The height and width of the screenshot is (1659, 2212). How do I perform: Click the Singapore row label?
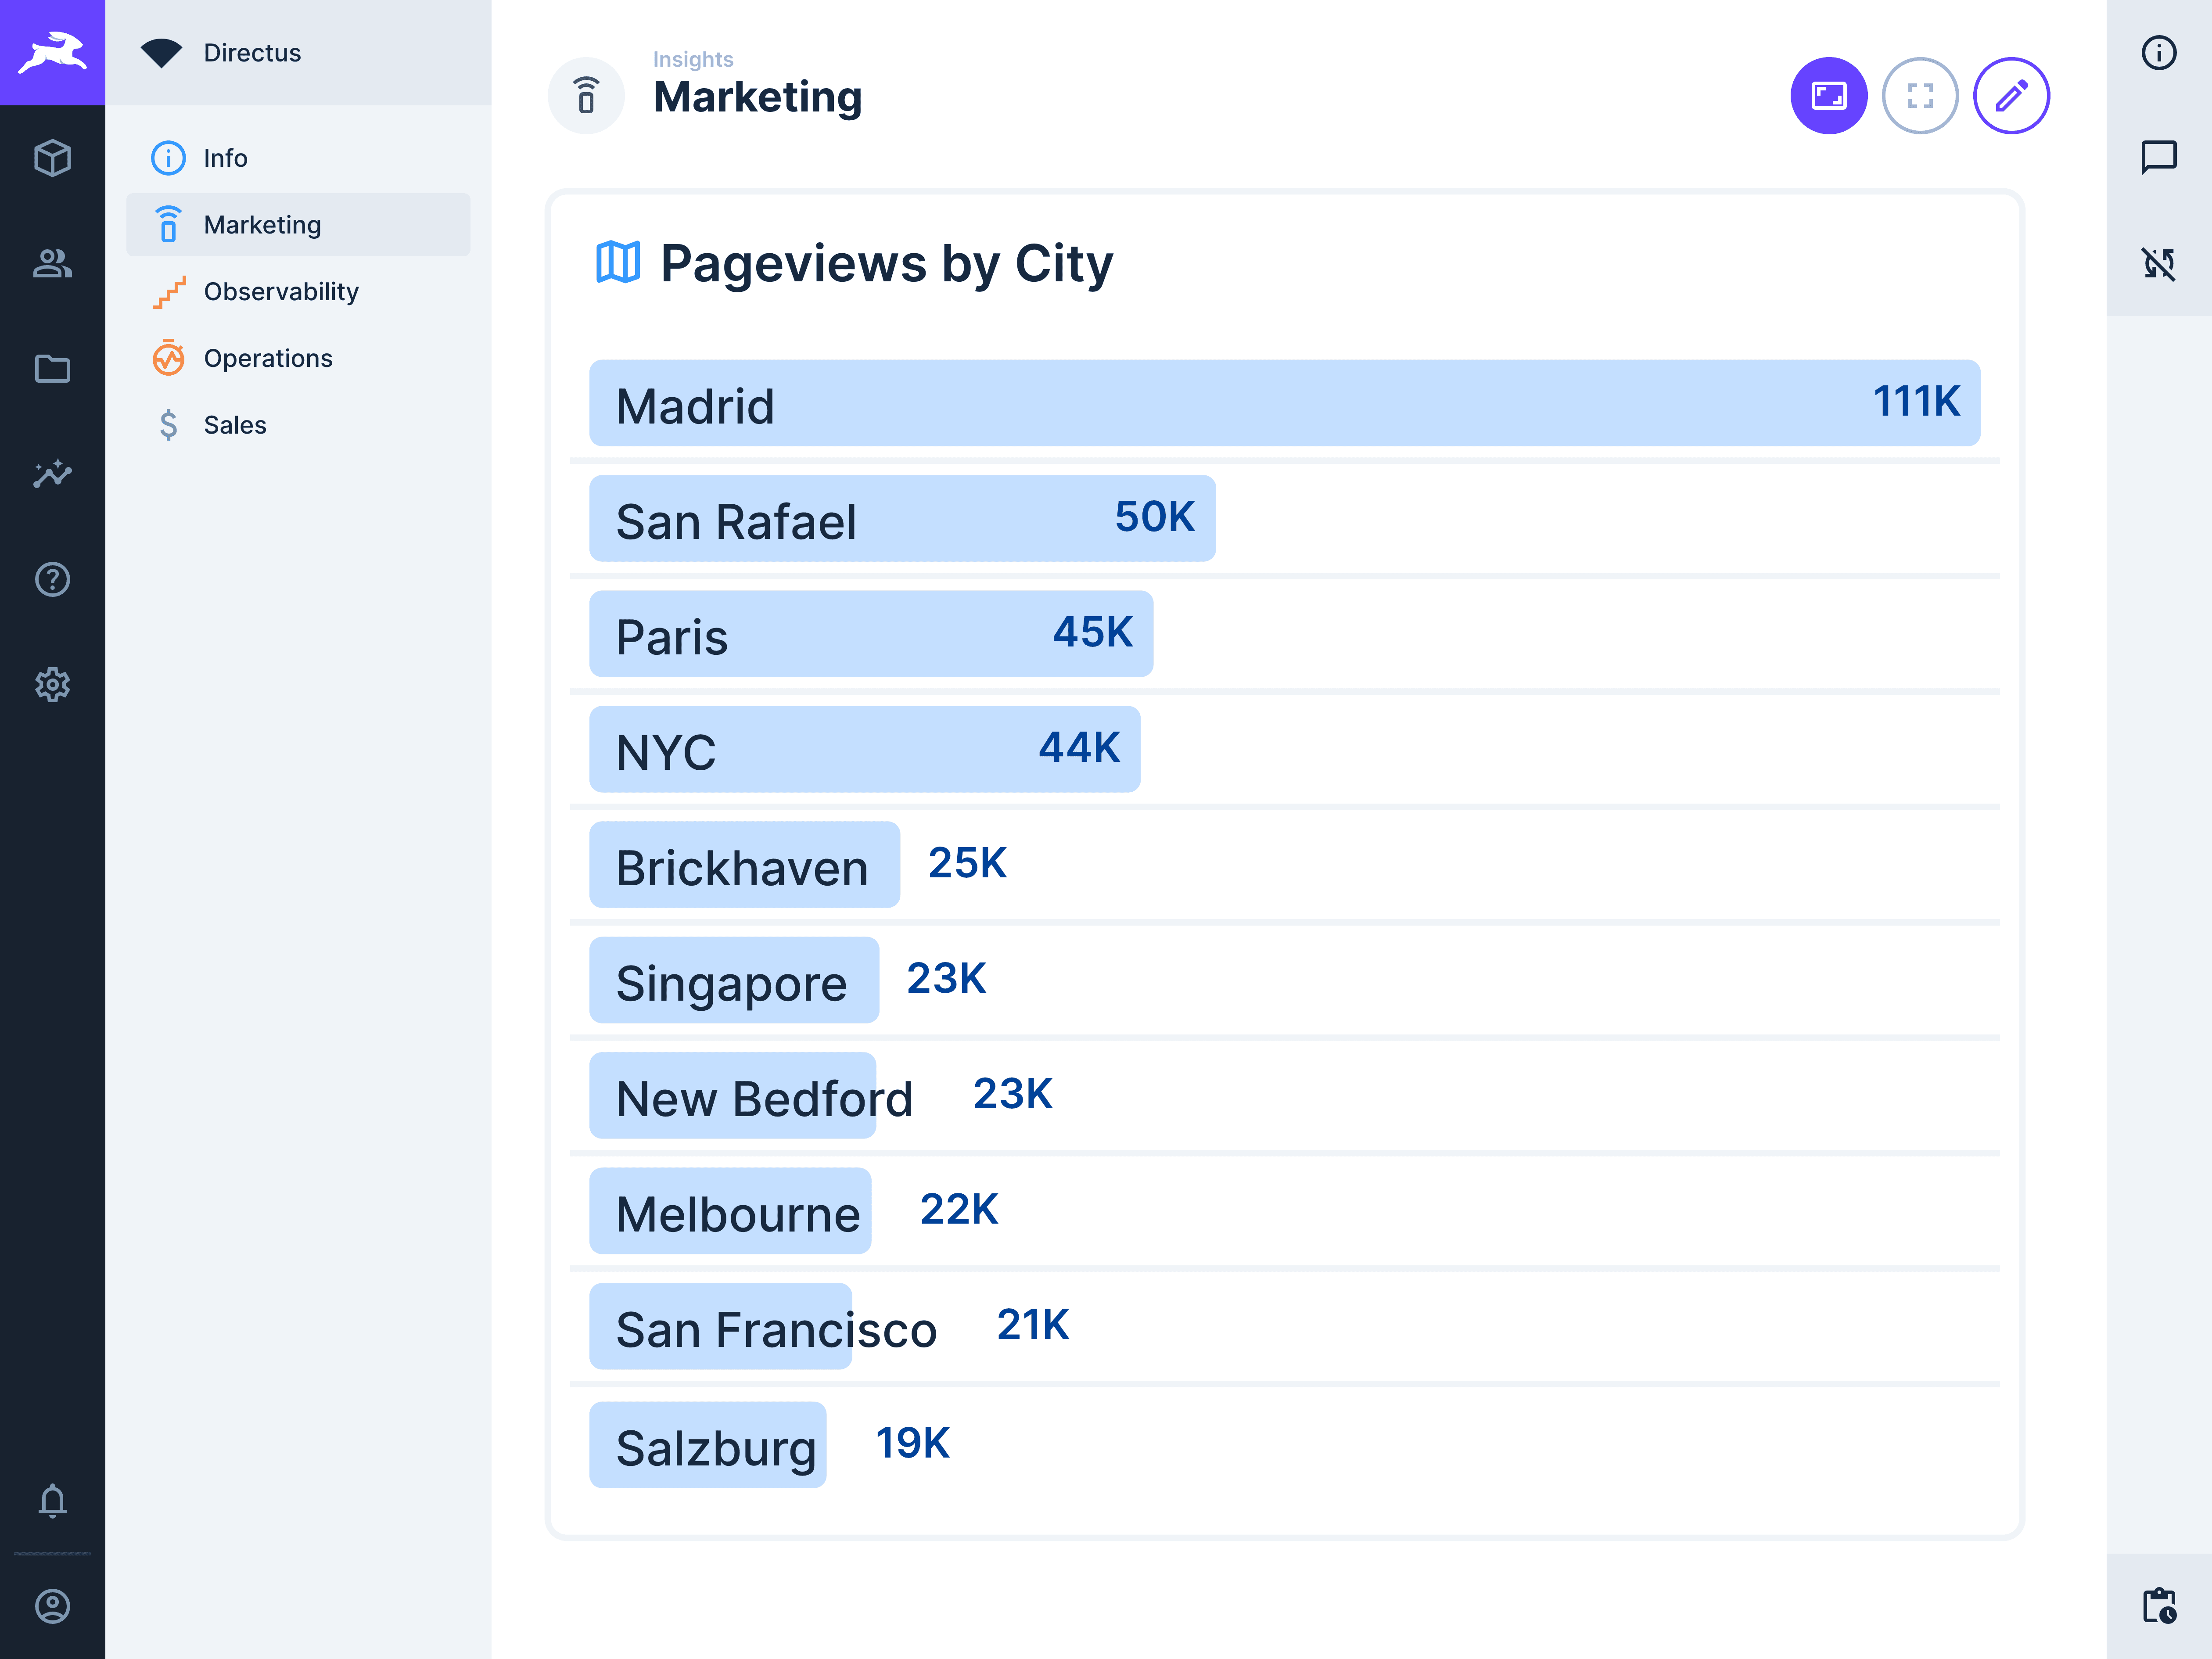click(731, 985)
